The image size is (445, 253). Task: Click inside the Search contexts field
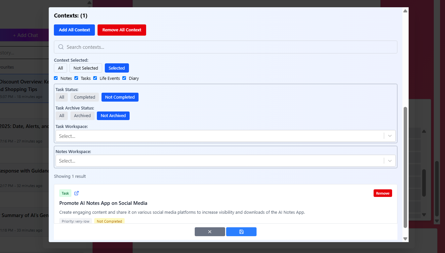click(x=198, y=47)
